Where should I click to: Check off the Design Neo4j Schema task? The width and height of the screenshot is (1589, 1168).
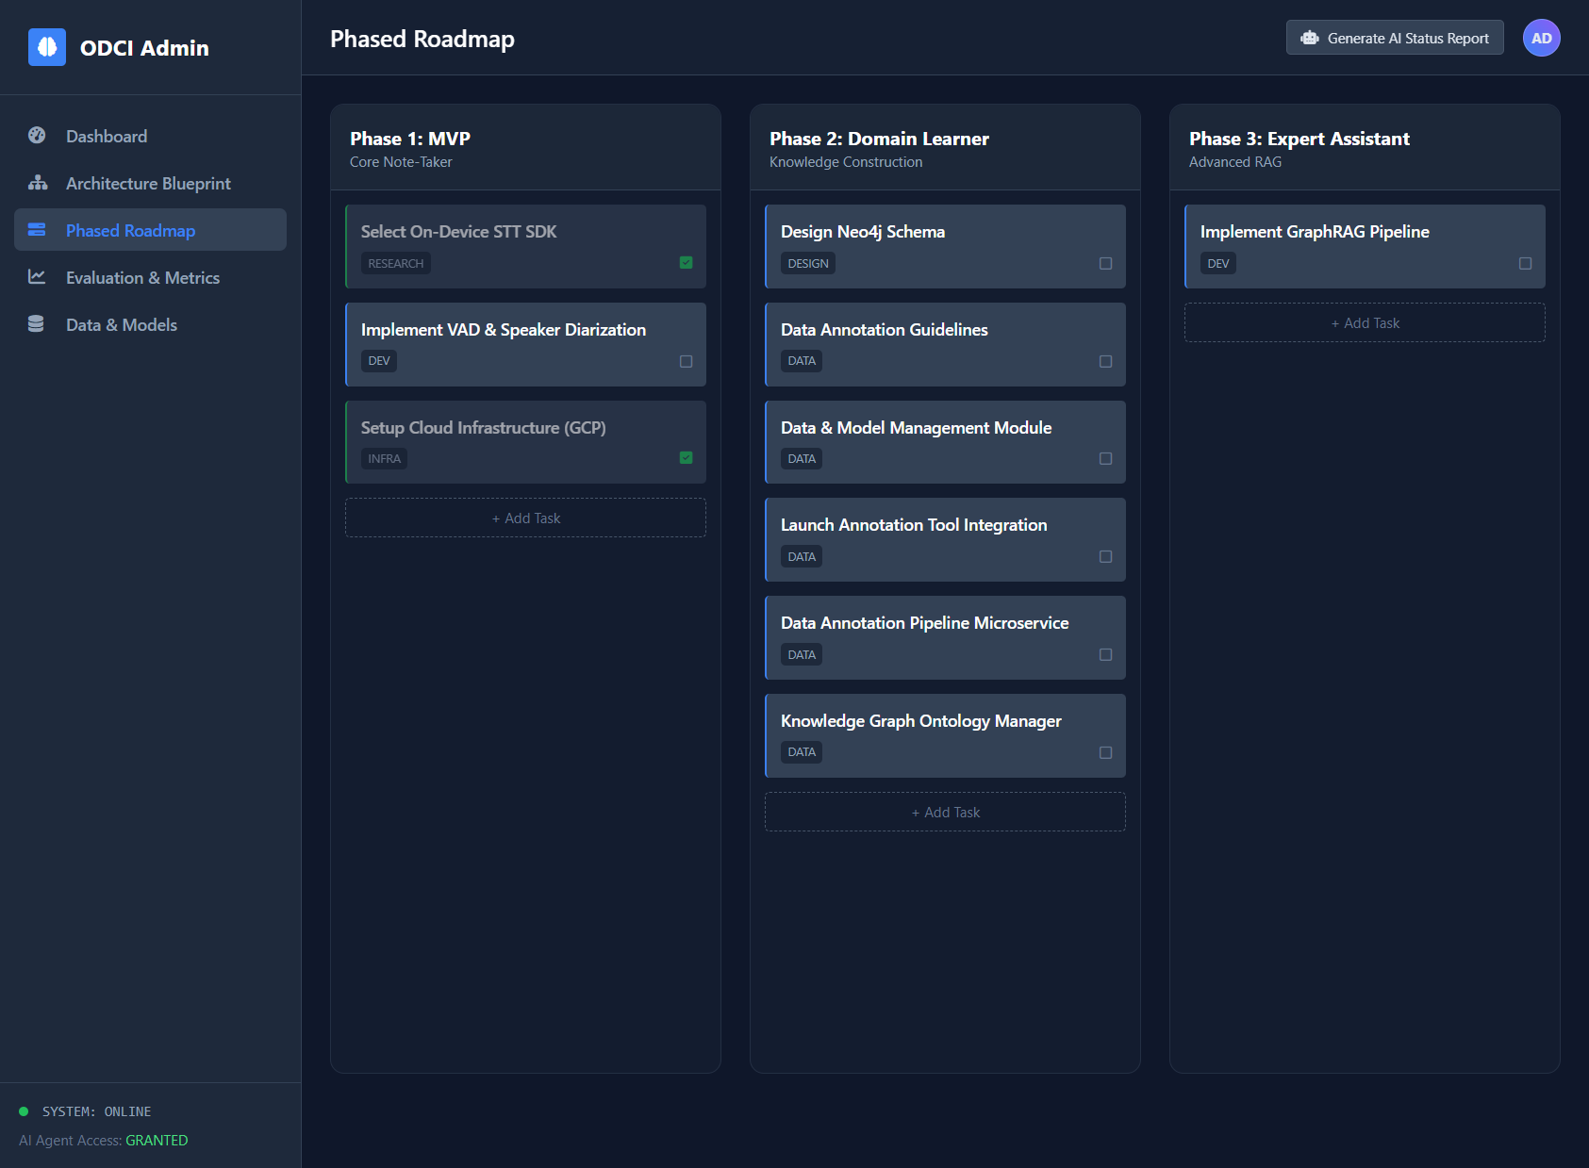(x=1105, y=263)
